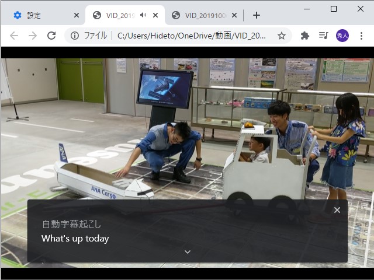Select the active VID_2019 tab playing audio
Image resolution: width=374 pixels, height=280 pixels.
124,16
